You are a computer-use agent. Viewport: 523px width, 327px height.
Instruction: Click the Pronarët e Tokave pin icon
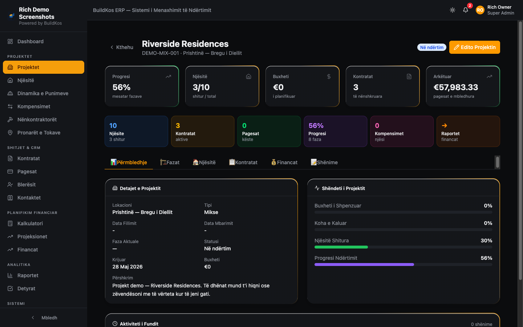tap(10, 133)
